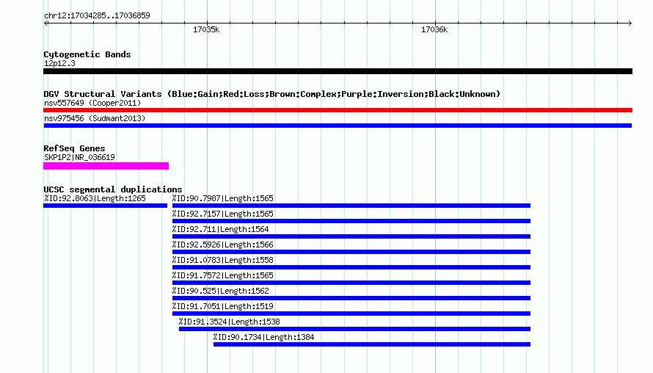
Task: Click the nsv975456 (Sudmant2013) label
Action: point(95,118)
